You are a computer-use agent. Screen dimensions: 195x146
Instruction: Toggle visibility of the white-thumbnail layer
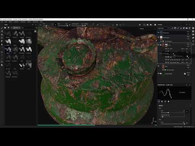click(158, 37)
